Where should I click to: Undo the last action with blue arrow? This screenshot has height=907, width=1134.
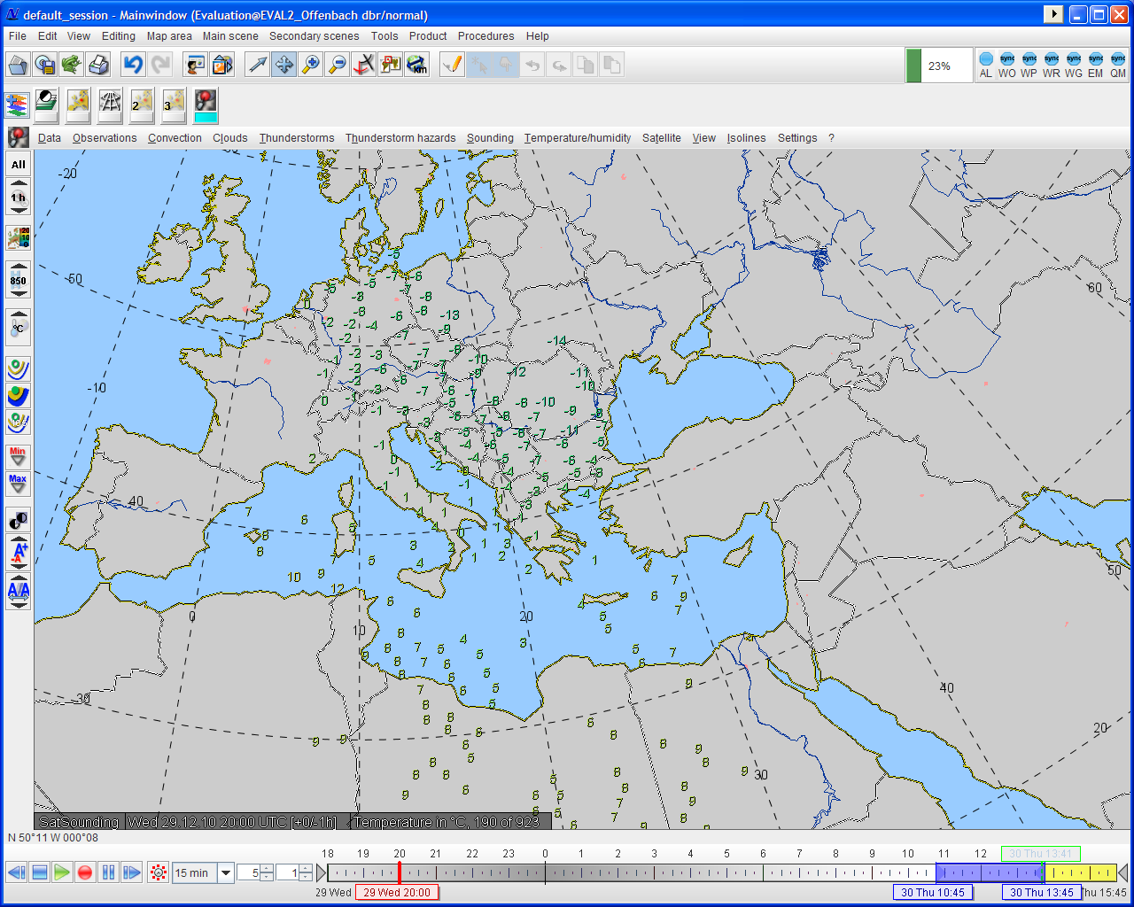click(134, 65)
